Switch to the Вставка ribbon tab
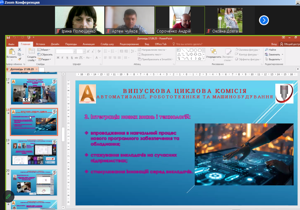300x210 pixels. (x=40, y=44)
